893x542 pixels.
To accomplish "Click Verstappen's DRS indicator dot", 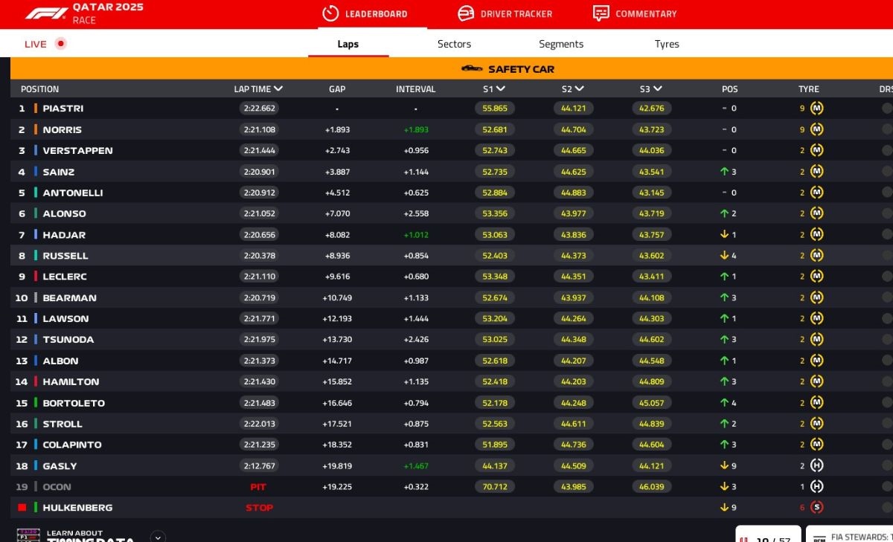I will pyautogui.click(x=887, y=150).
